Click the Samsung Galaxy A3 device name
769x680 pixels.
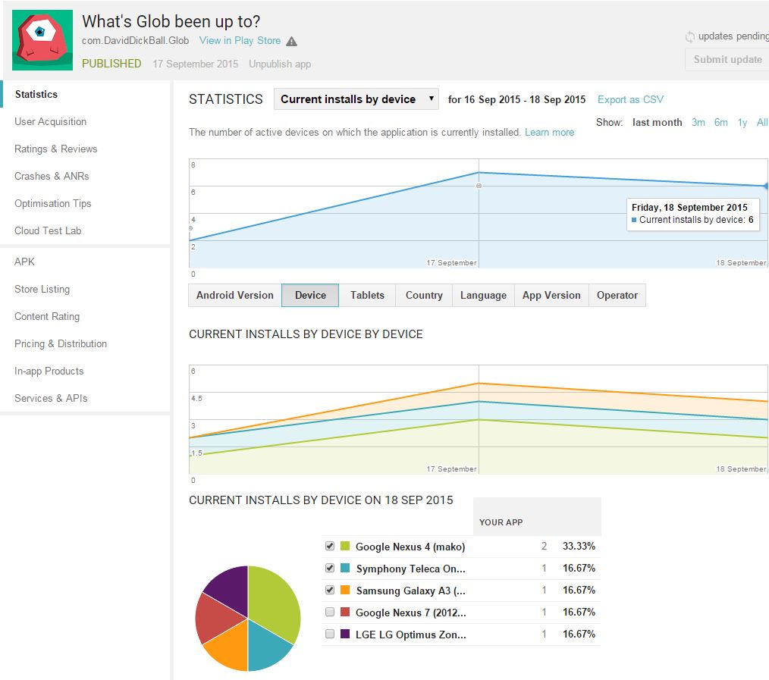pyautogui.click(x=411, y=591)
